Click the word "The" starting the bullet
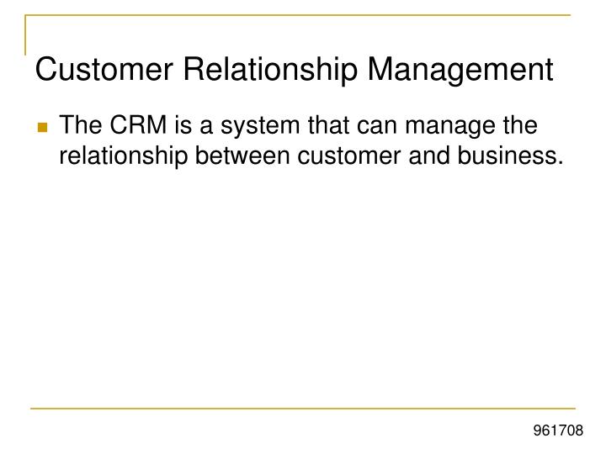Image resolution: width=606 pixels, height=454 pixels. click(x=81, y=125)
